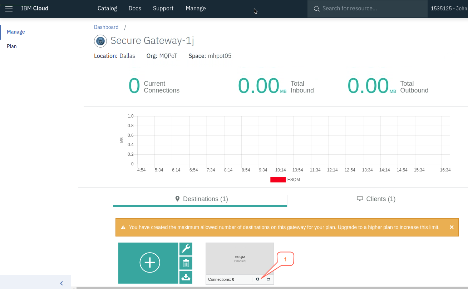
Task: Toggle the ESQM series red legend swatch
Action: [x=278, y=180]
